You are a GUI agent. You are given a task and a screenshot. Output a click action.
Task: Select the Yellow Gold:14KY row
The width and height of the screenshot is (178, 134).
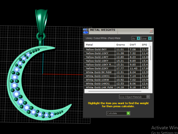click(x=116, y=57)
